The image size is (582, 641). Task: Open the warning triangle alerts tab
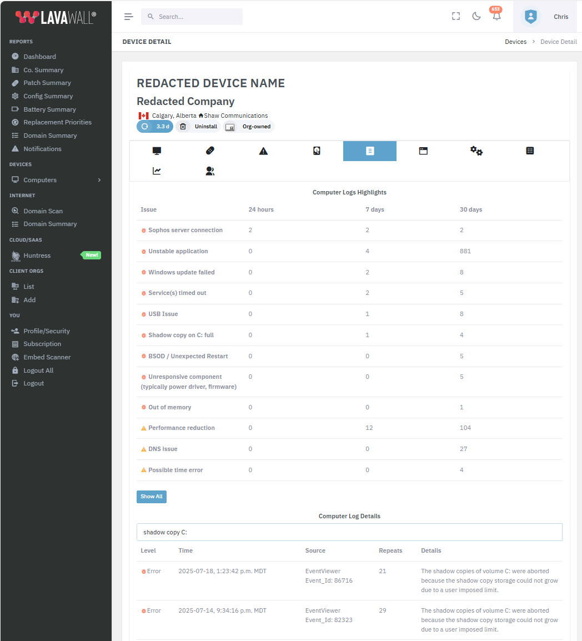(263, 151)
